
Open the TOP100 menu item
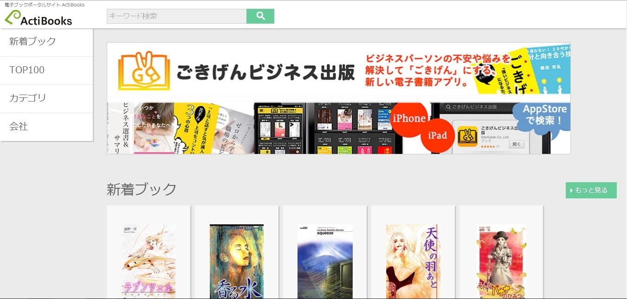(46, 70)
